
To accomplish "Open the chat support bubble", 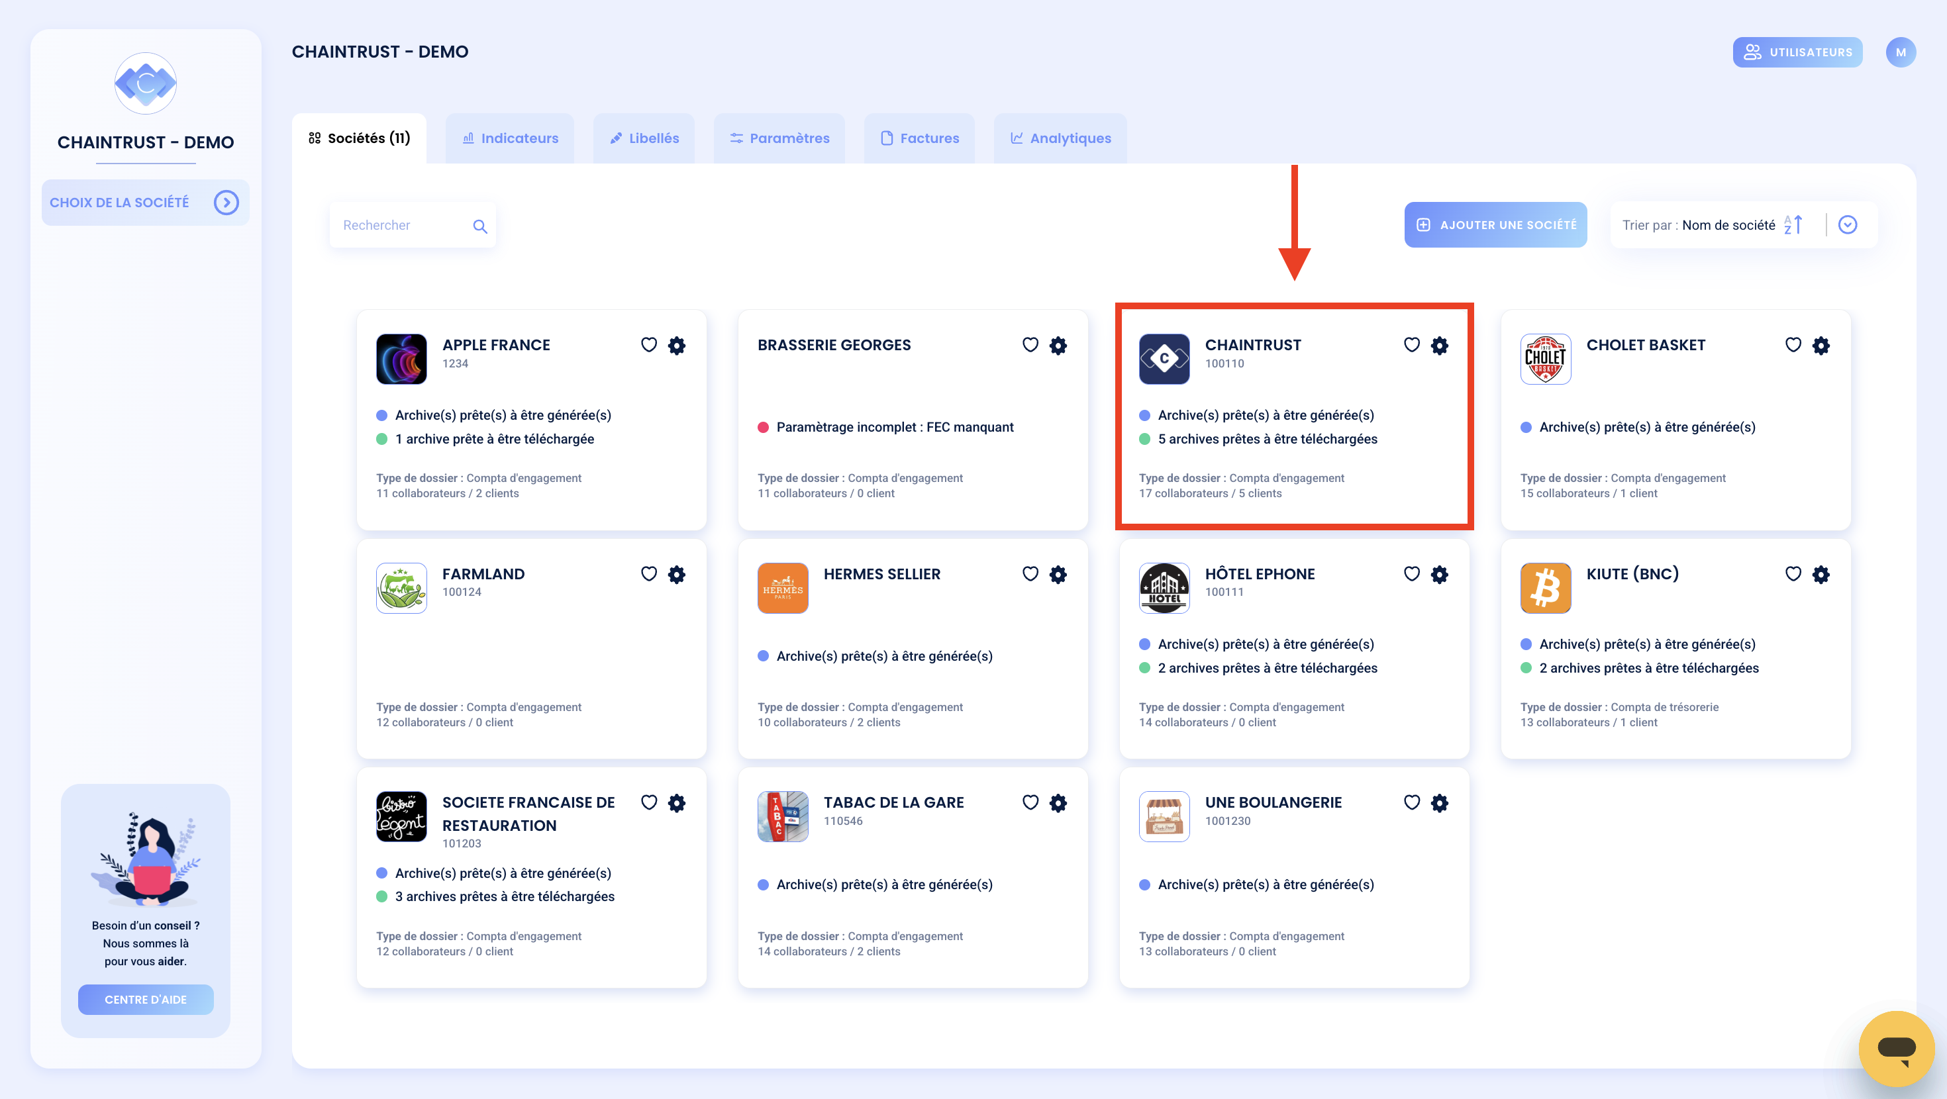I will pyautogui.click(x=1897, y=1049).
